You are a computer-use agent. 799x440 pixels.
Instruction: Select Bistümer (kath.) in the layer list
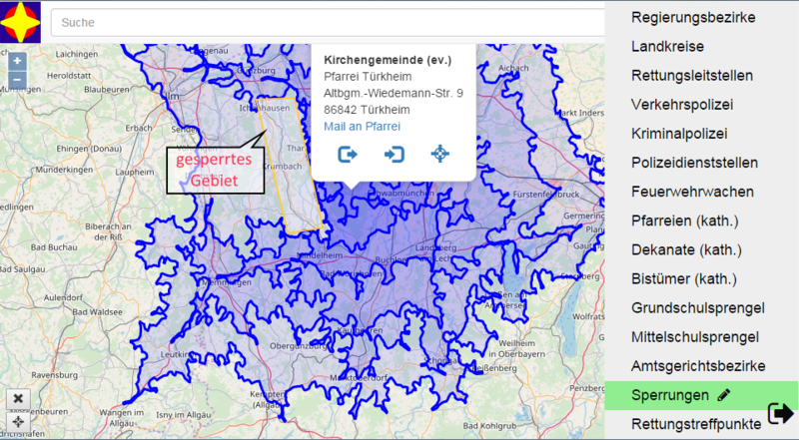(x=683, y=278)
